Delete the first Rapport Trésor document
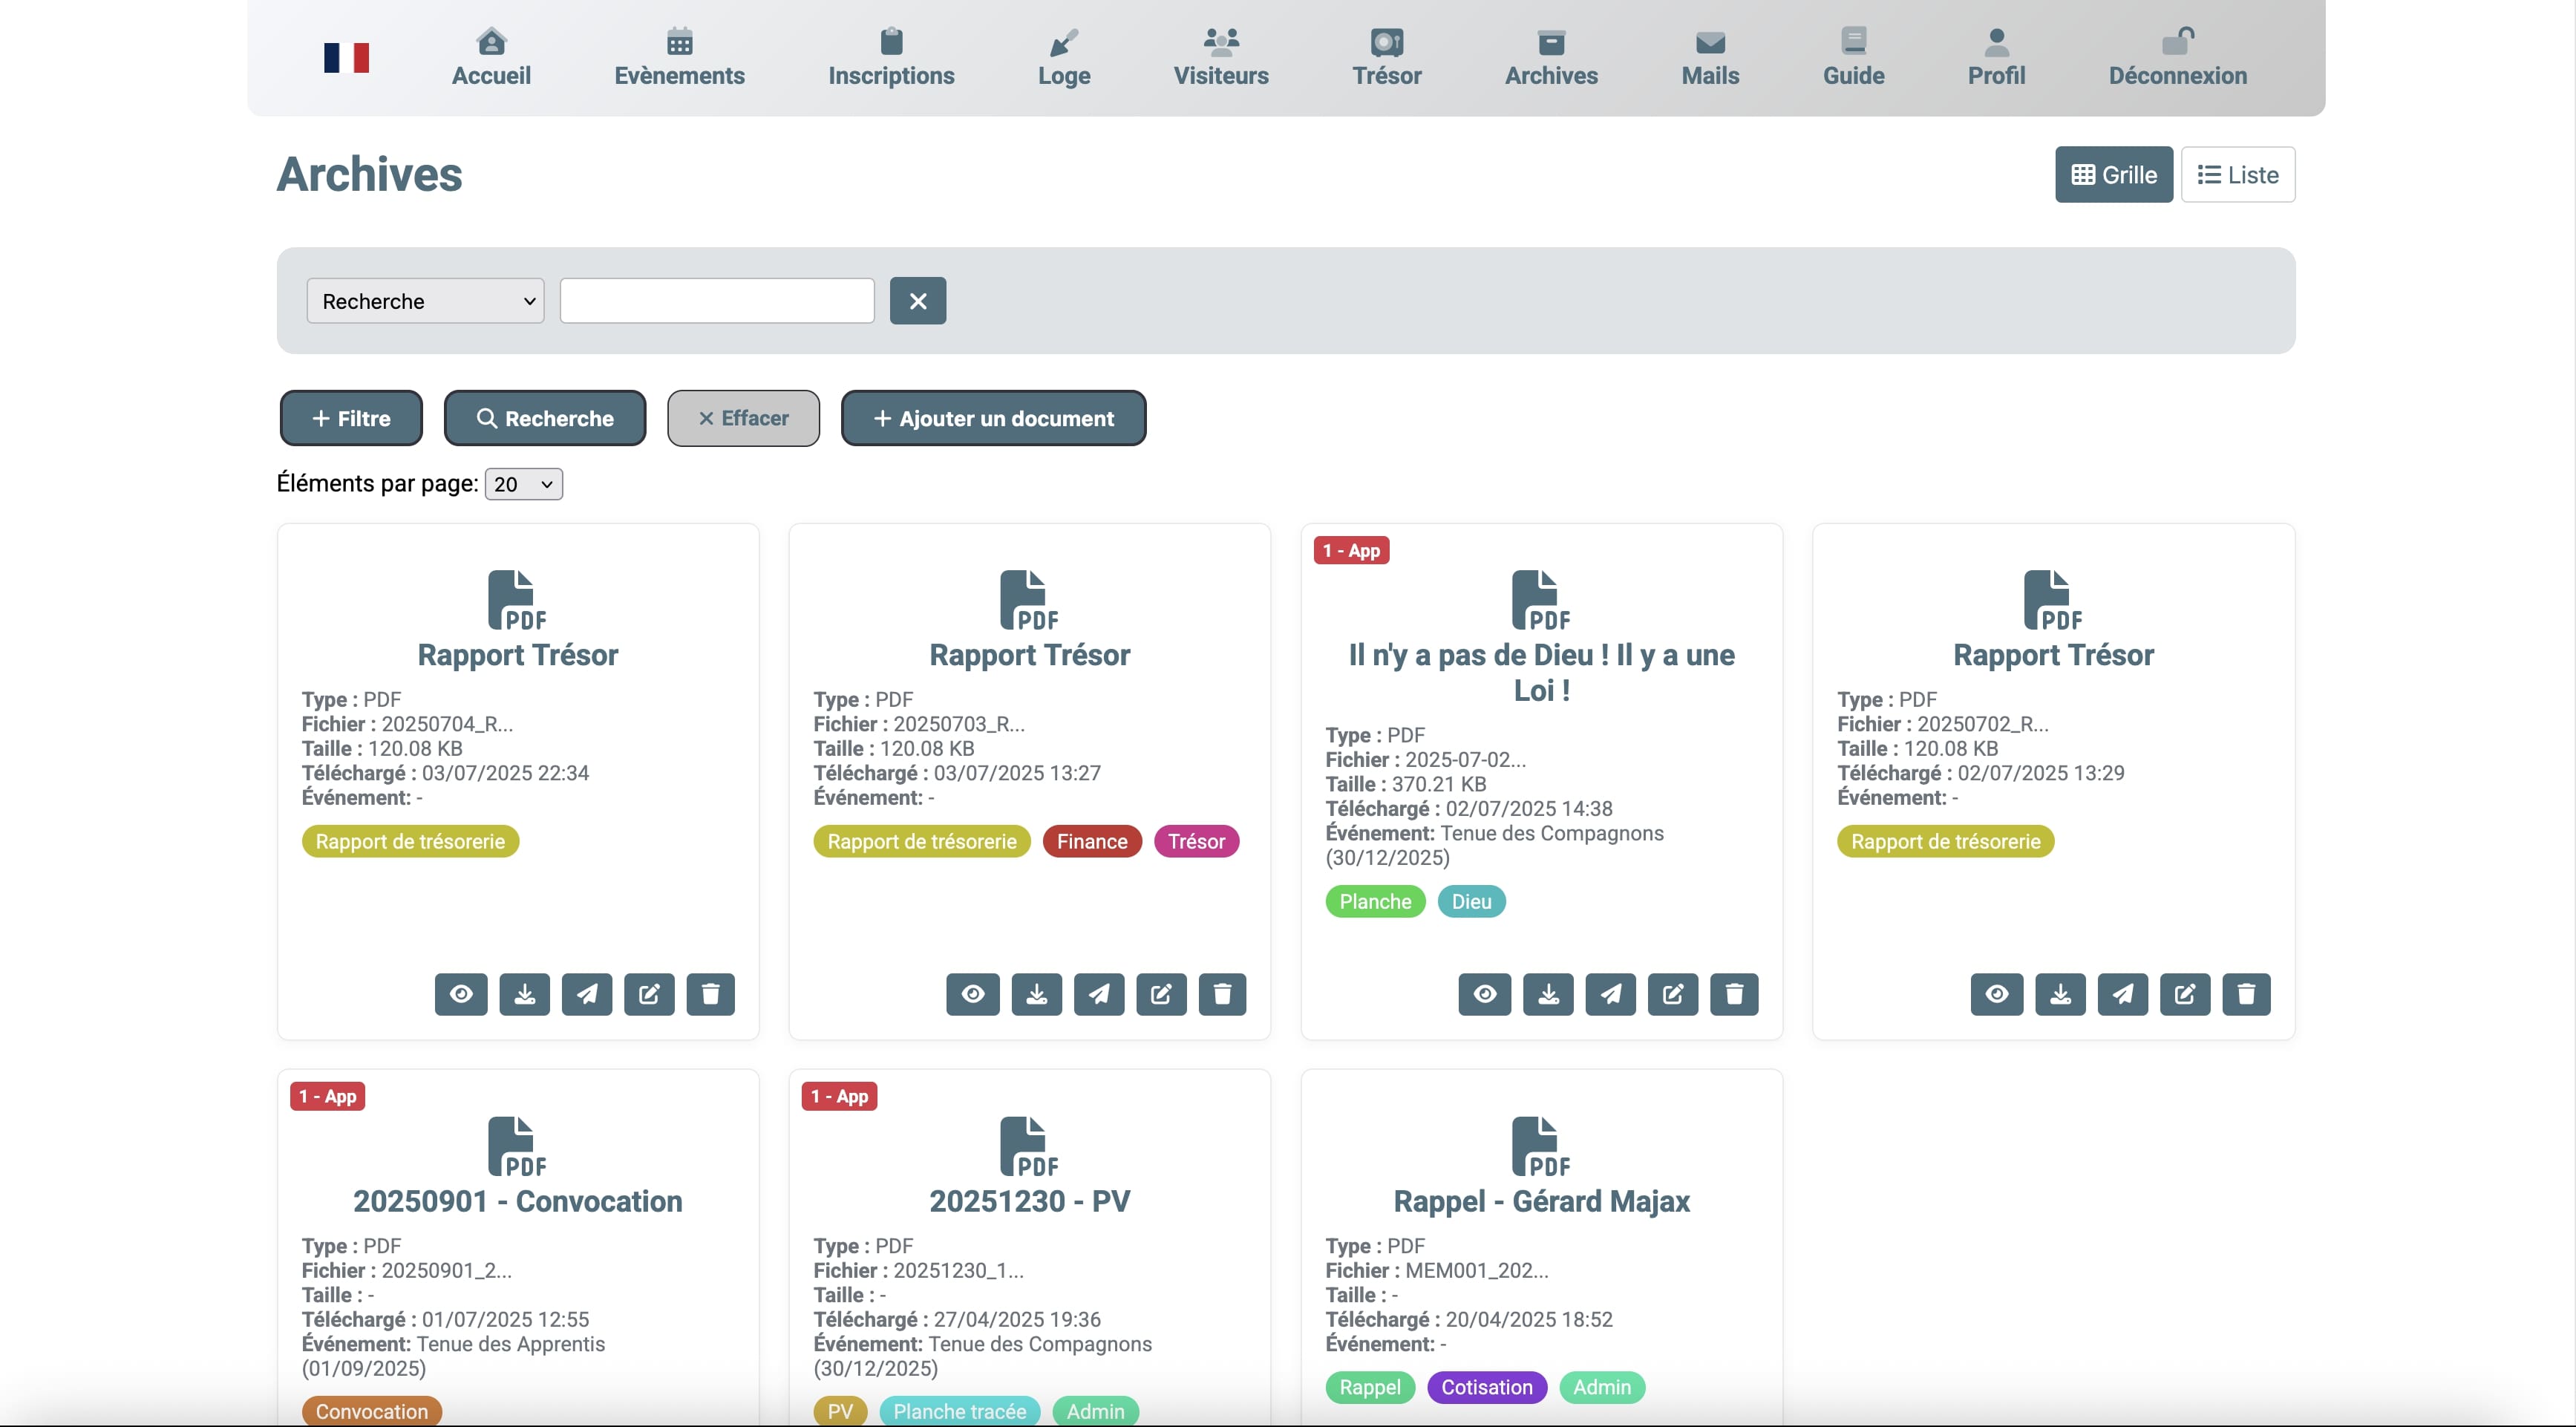2576x1427 pixels. coord(710,994)
